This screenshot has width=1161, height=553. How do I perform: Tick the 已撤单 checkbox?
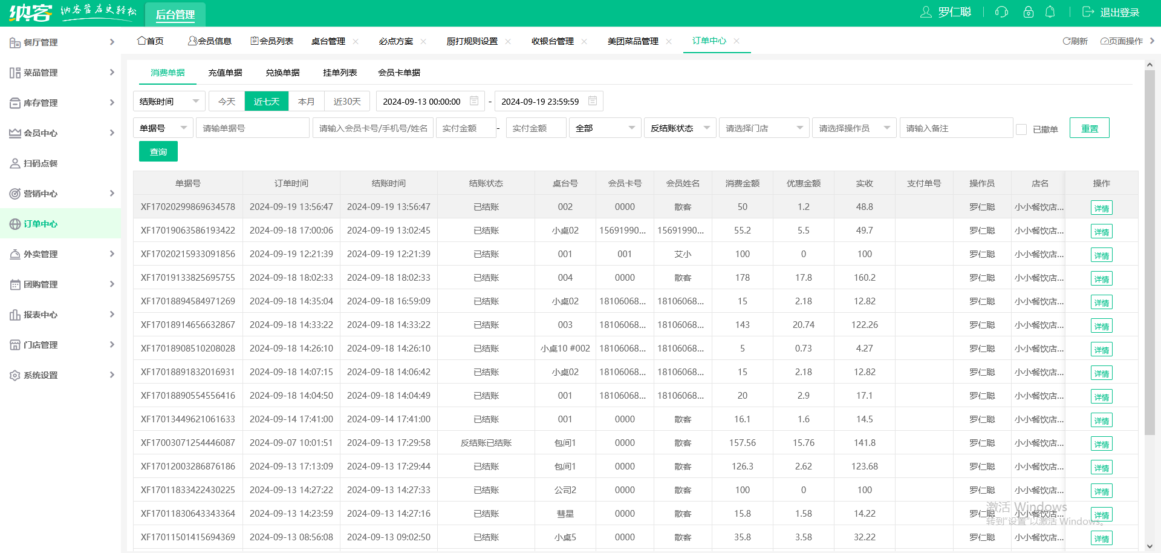(x=1021, y=129)
